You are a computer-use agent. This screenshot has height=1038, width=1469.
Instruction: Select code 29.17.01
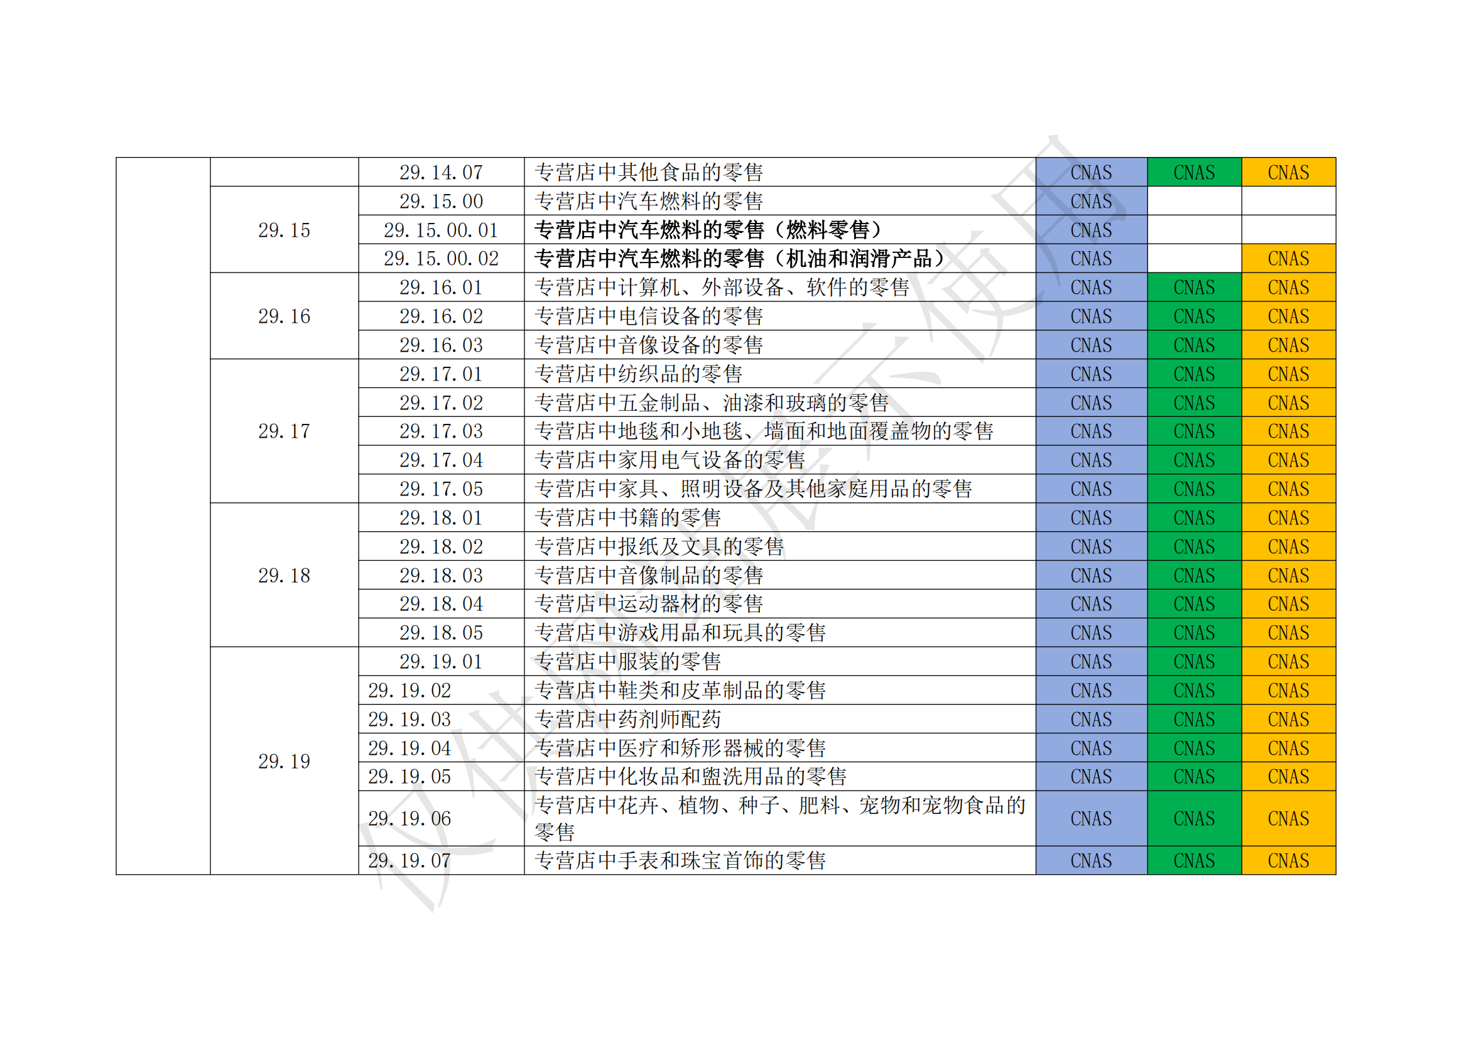click(x=441, y=374)
